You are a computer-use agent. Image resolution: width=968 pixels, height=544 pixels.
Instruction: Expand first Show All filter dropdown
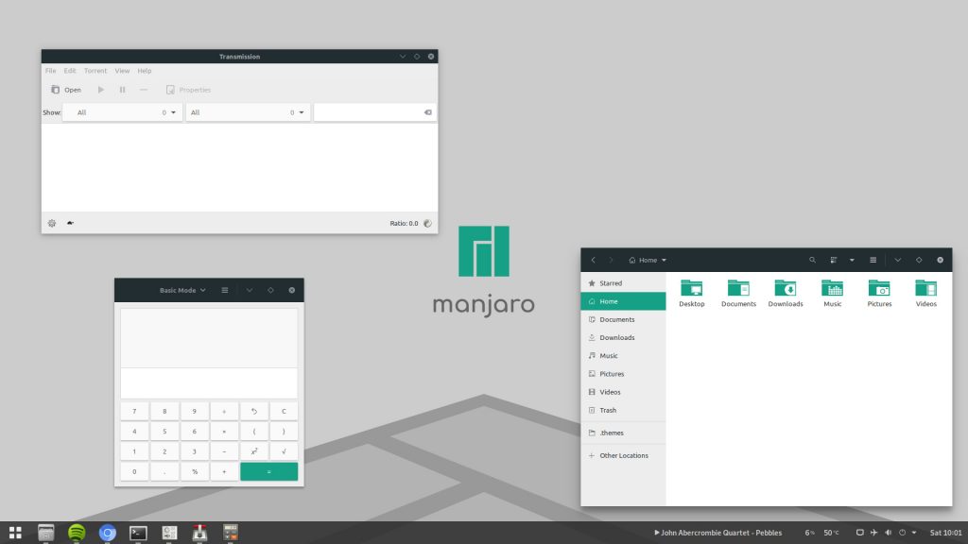coord(122,112)
